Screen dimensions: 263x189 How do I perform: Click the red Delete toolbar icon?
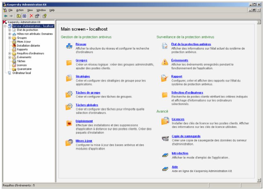[31, 16]
